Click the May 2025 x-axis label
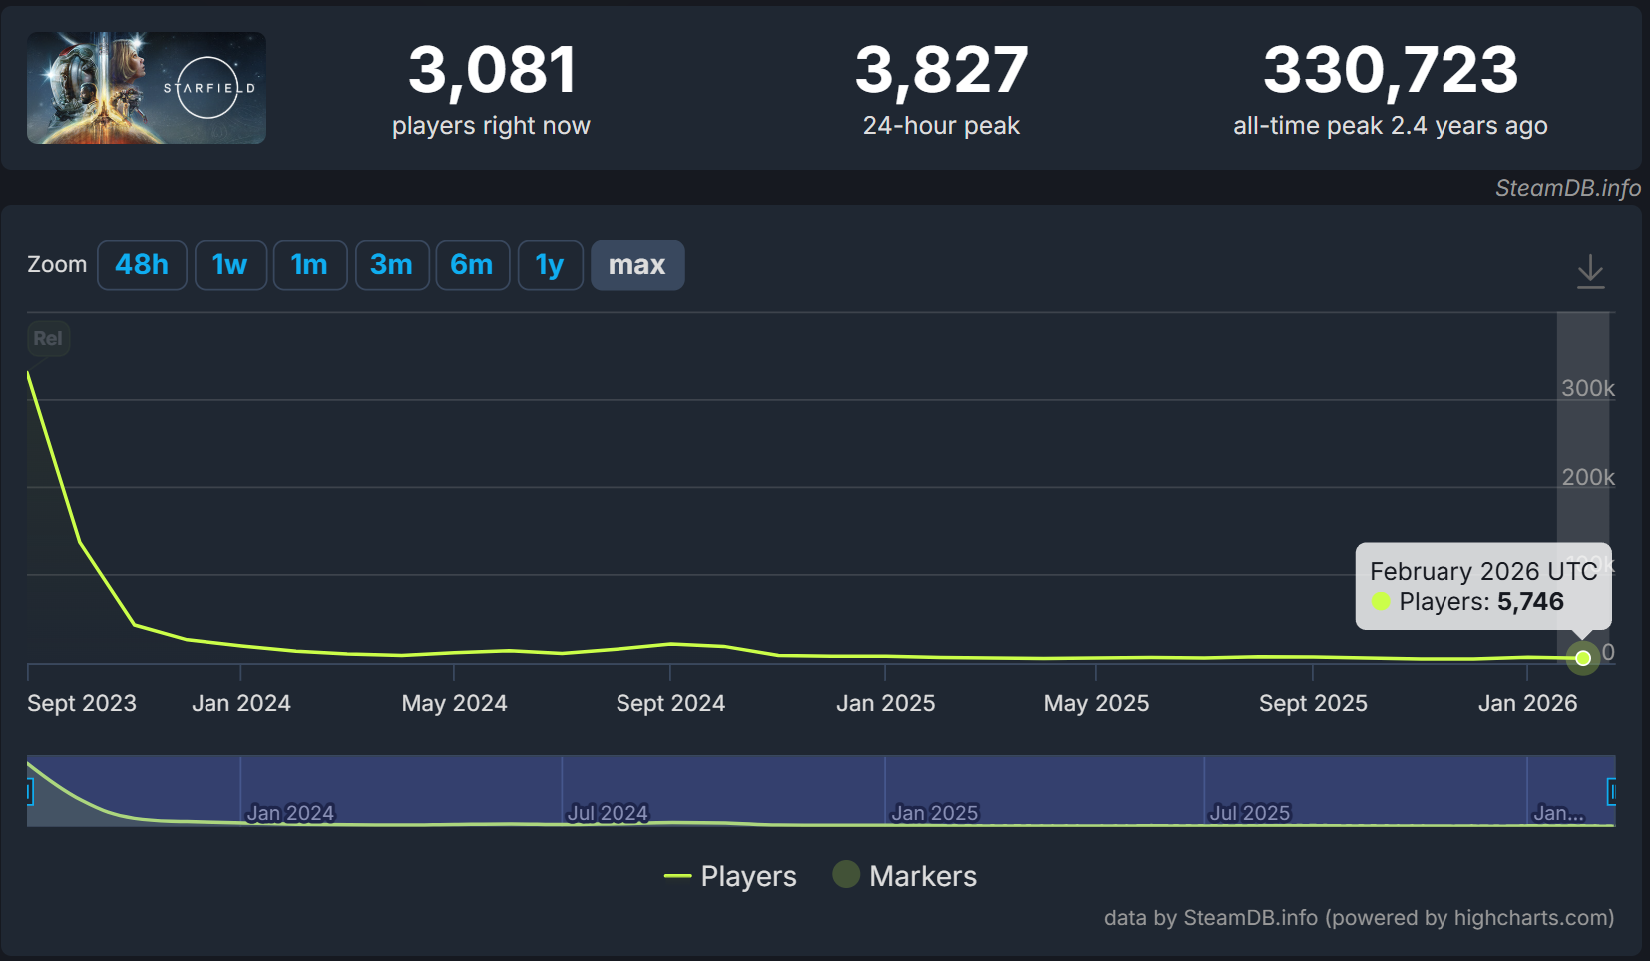Viewport: 1650px width, 961px height. [1096, 703]
